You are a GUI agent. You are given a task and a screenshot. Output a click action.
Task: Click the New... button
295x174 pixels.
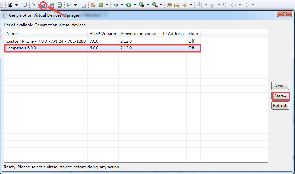[x=280, y=86]
